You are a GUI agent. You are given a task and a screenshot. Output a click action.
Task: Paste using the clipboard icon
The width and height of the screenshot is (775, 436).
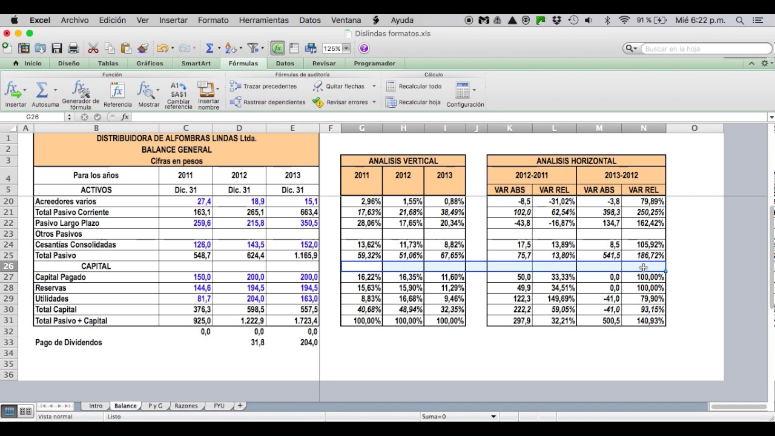126,48
